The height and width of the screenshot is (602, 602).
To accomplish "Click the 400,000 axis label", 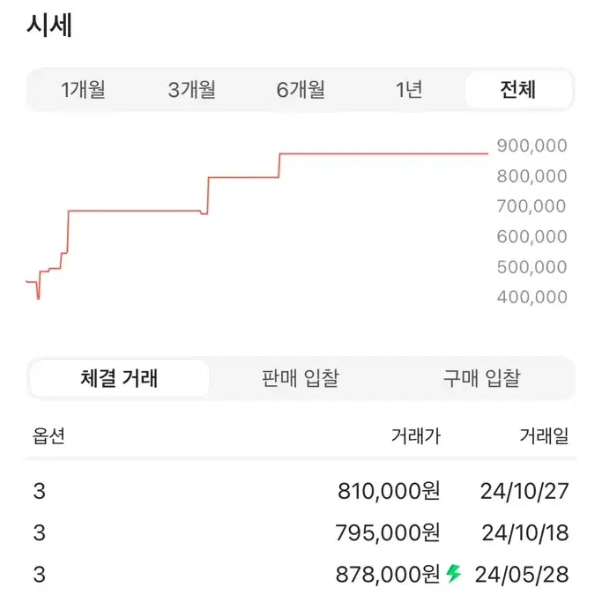I will (x=532, y=297).
